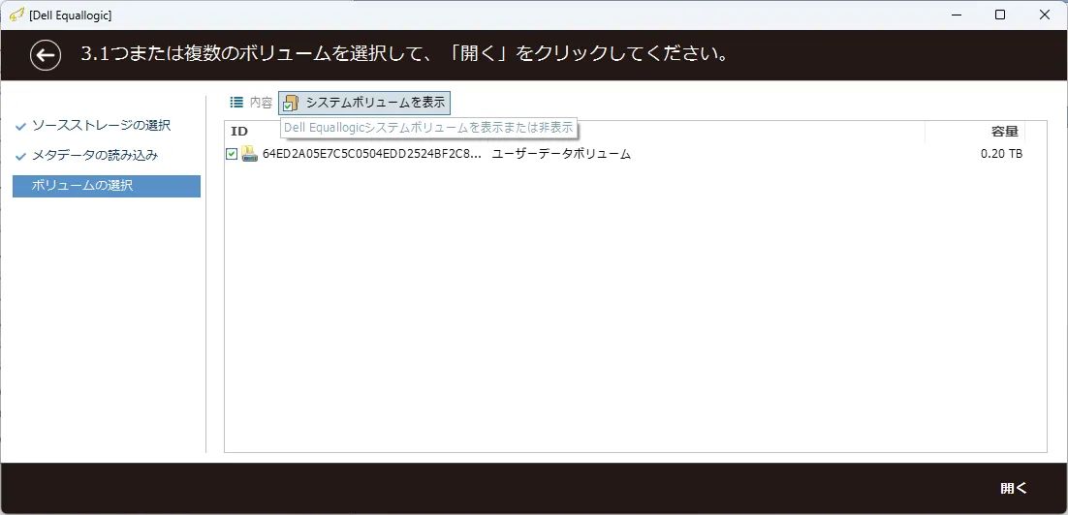Close the Dell Equallogic window
The width and height of the screenshot is (1068, 515).
(x=1045, y=15)
